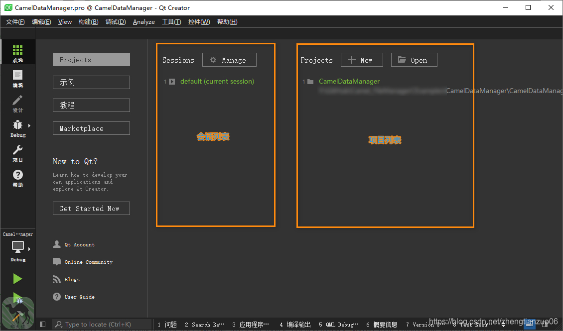Screen dimensions: 563x331
Task: Click the folder icon beside CamelDataManager
Action: point(310,82)
